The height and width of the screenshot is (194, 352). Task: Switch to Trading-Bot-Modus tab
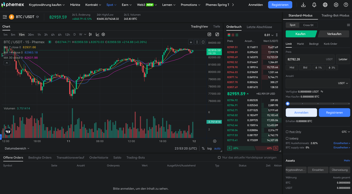pos(335,16)
